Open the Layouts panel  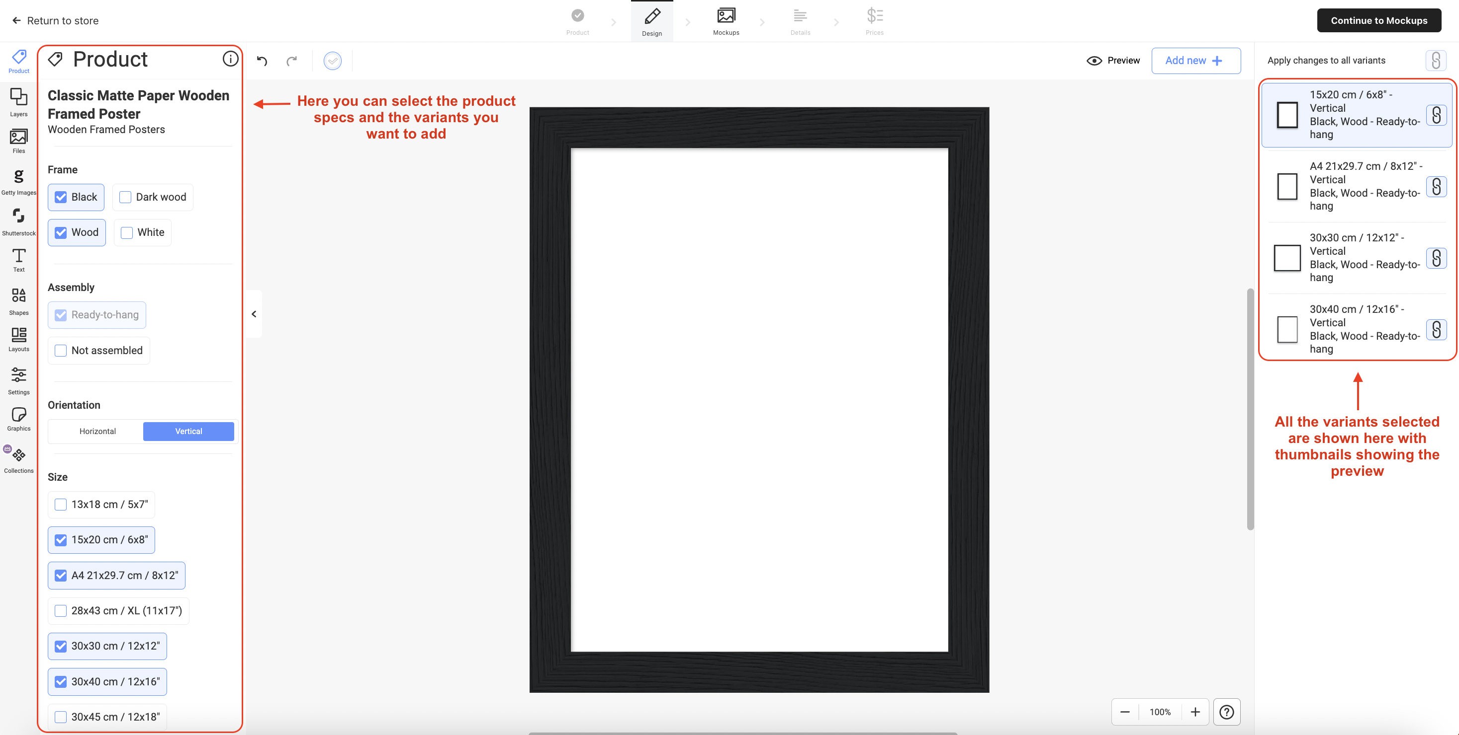click(x=19, y=340)
